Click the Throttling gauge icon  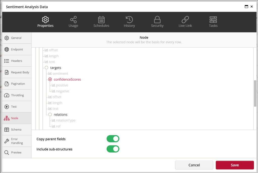click(x=7, y=95)
